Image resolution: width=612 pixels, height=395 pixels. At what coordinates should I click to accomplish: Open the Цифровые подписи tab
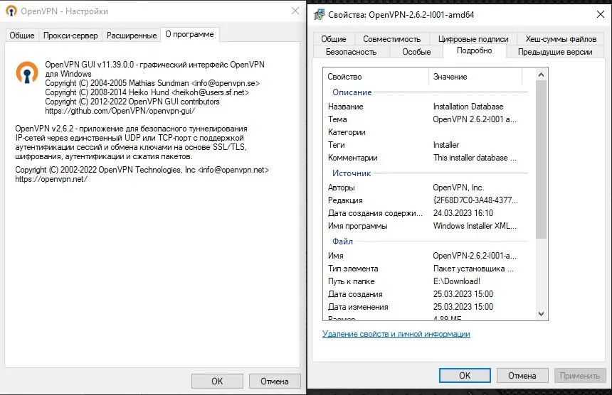point(473,39)
